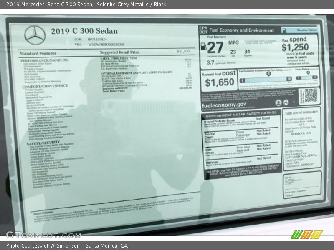This screenshot has width=334, height=250.
Task: Click the 'Rollover' label
Action: 212,162
